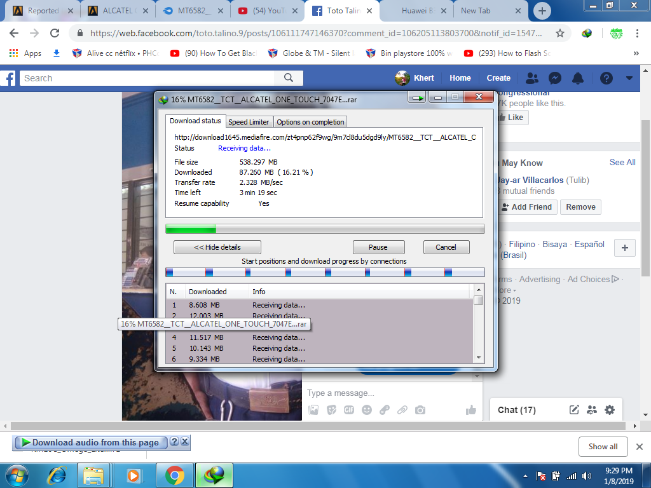Viewport: 651px width, 488px height.
Task: Switch to the ALCATEL browser tab
Action: tap(118, 11)
